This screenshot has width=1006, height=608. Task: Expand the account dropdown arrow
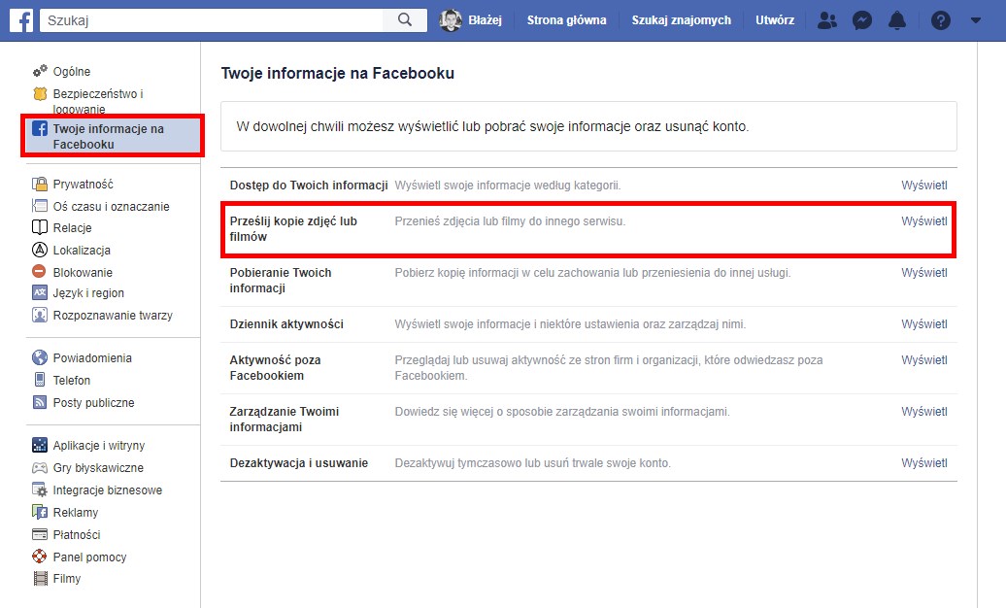[976, 20]
